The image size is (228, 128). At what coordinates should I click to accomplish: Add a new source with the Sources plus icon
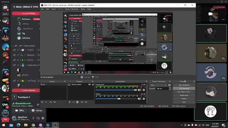(x=70, y=102)
